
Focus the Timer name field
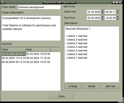tap(39, 7)
